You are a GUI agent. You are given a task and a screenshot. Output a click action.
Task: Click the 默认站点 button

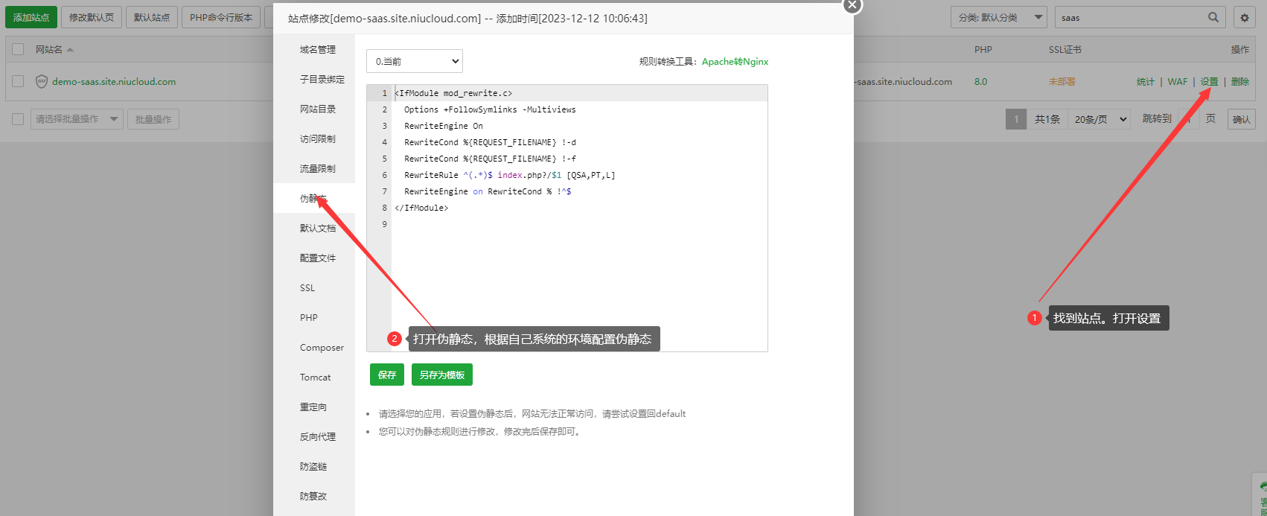(152, 17)
